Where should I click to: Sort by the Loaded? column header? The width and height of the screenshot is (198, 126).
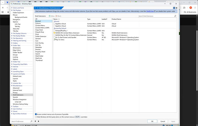point(106,19)
